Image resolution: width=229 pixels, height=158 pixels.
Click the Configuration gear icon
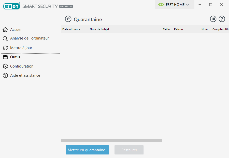tap(5, 66)
